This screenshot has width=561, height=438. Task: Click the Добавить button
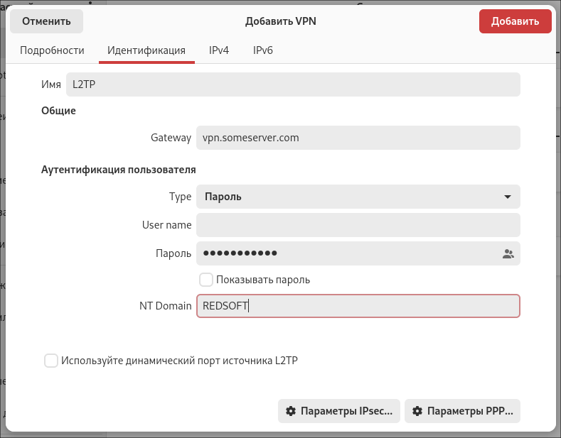click(515, 21)
